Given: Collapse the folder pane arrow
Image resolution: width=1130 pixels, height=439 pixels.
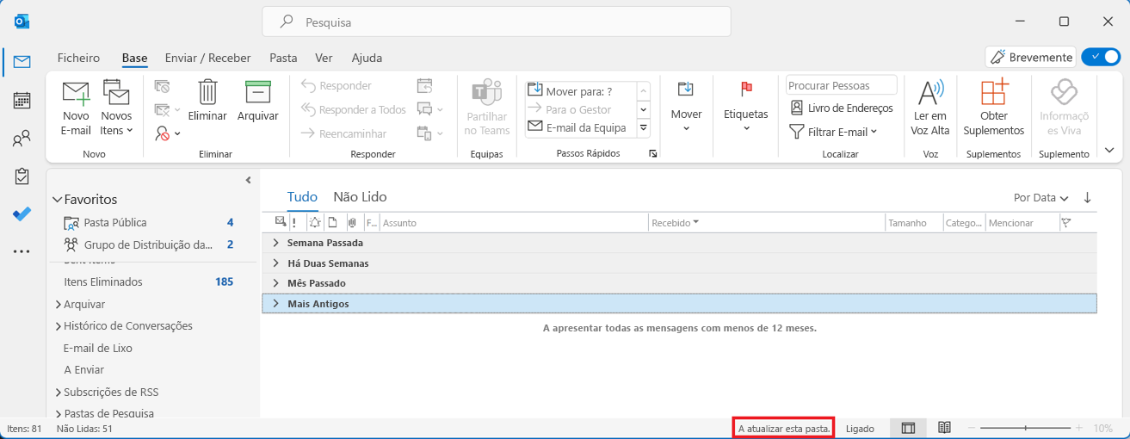Looking at the screenshot, I should click(248, 180).
